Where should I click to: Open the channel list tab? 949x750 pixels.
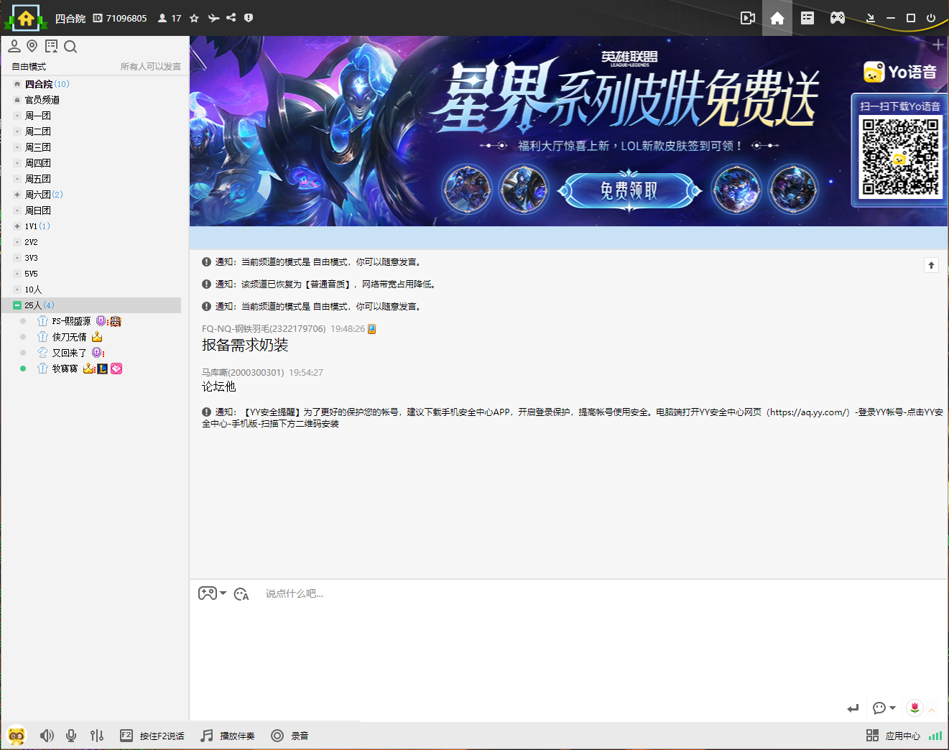pos(807,18)
